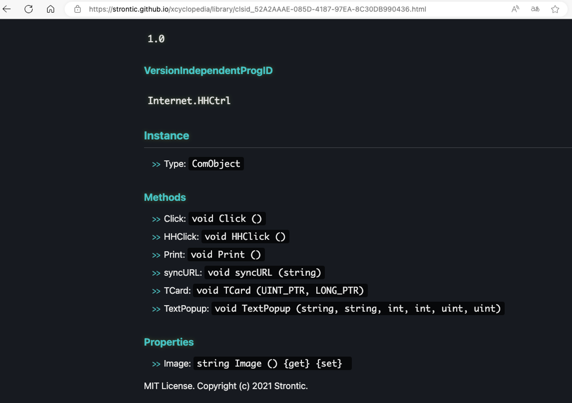Screen dimensions: 572x403
Task: Click the address bar URL
Action: coord(257,9)
